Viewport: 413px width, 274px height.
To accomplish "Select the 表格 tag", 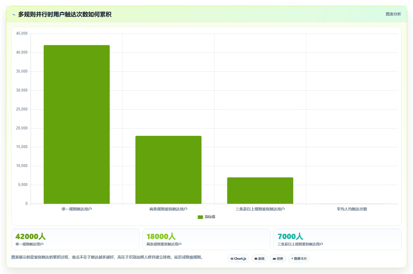I will 259,259.
